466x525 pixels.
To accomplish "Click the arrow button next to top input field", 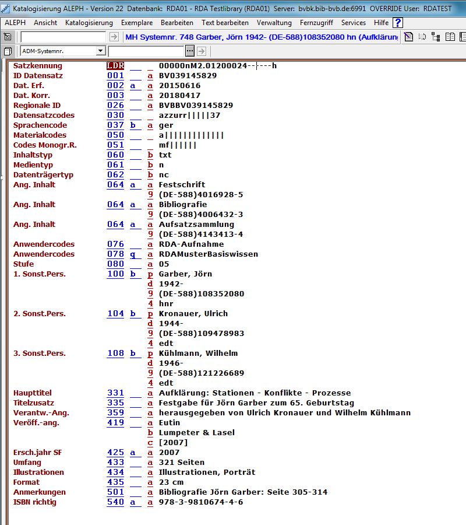I will (x=114, y=37).
